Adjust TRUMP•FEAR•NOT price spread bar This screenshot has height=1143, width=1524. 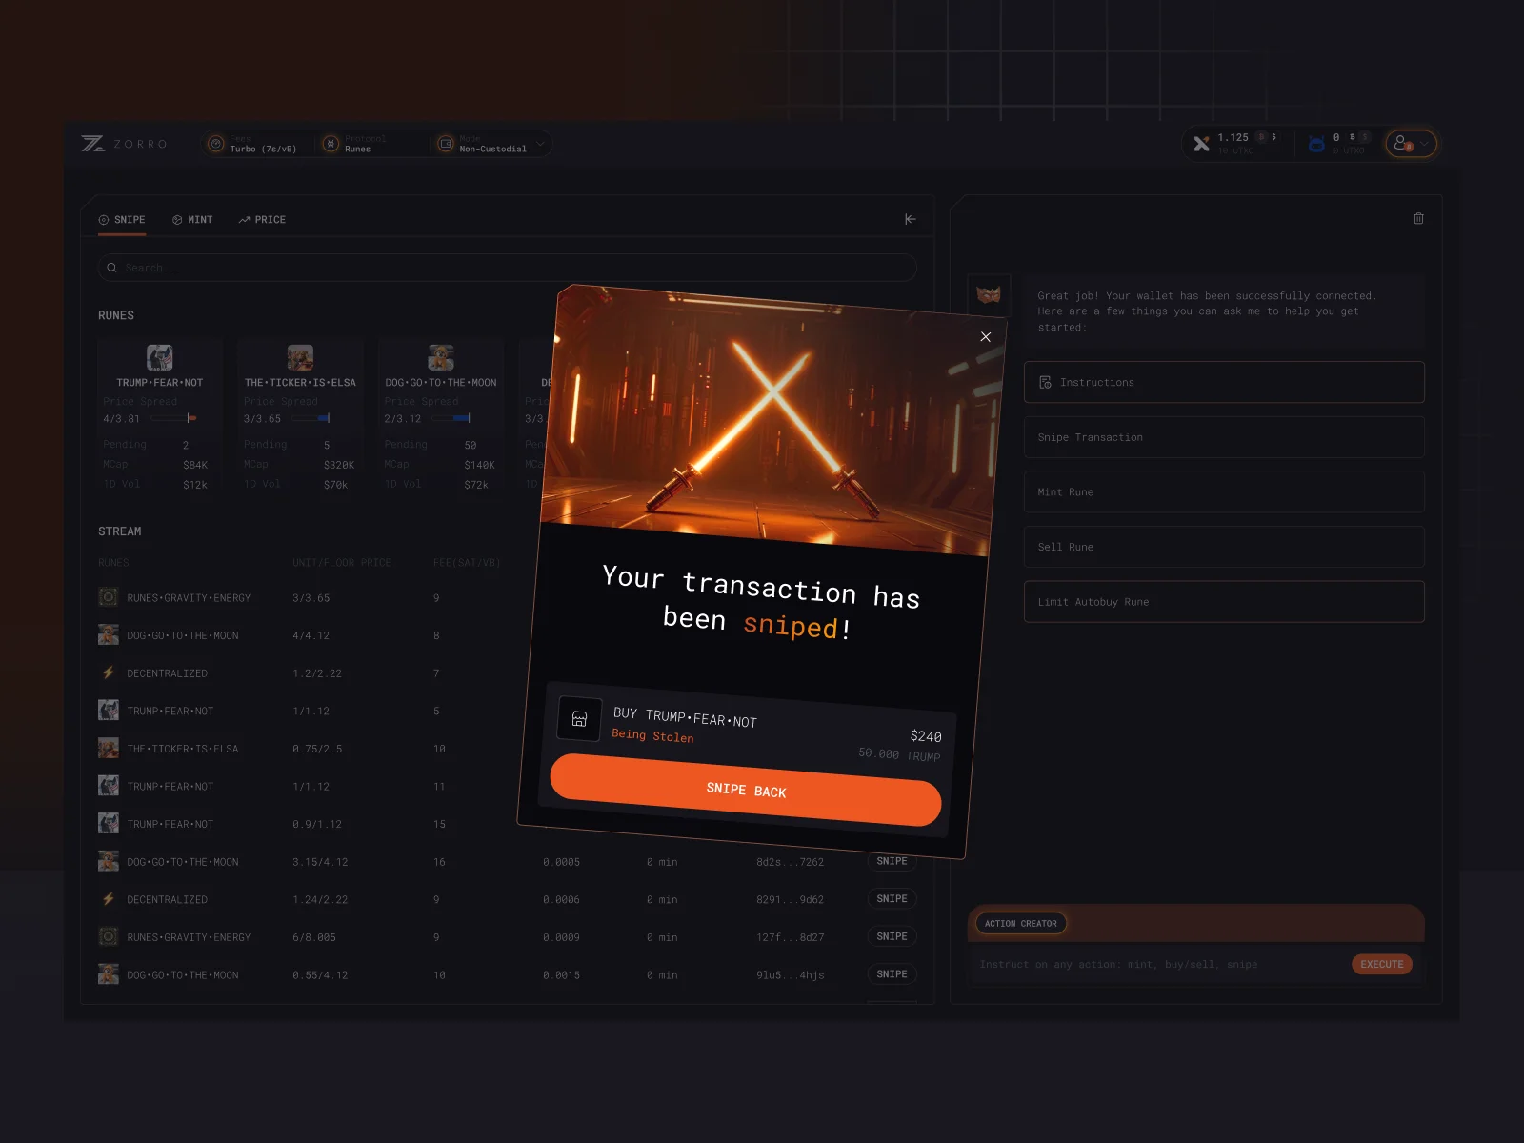coord(174,418)
